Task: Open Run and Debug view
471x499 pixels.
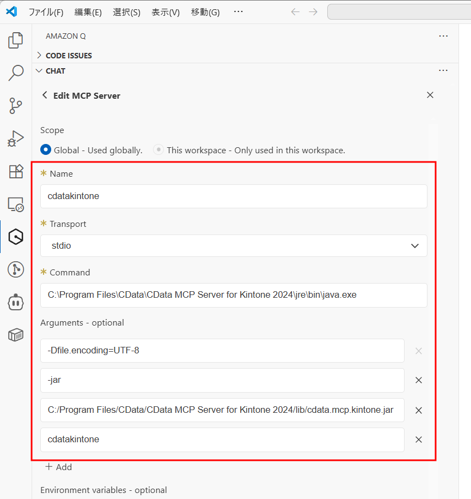Action: pyautogui.click(x=16, y=139)
